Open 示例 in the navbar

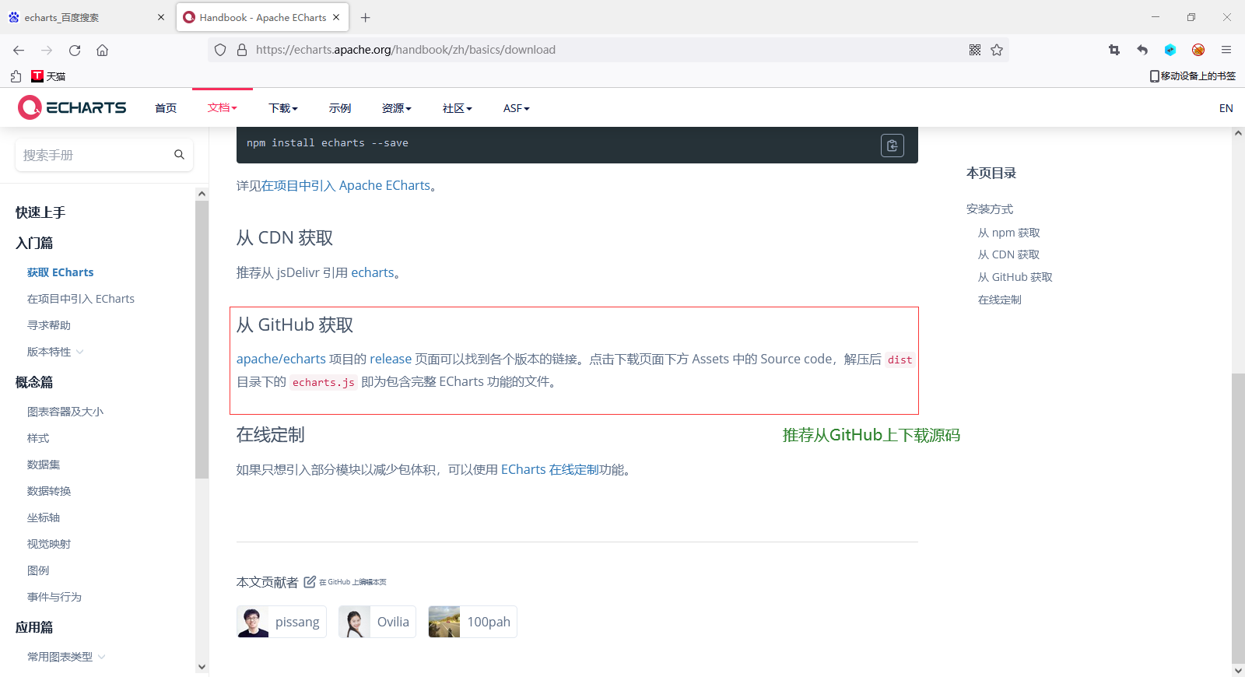pos(340,108)
